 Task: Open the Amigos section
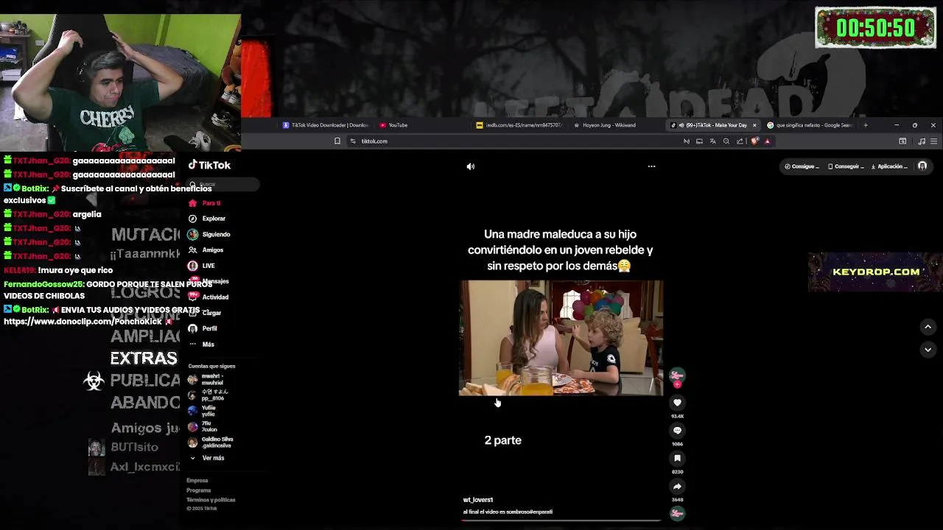click(x=206, y=250)
